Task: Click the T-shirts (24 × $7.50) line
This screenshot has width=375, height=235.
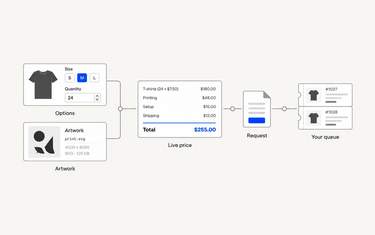Action: tap(160, 89)
